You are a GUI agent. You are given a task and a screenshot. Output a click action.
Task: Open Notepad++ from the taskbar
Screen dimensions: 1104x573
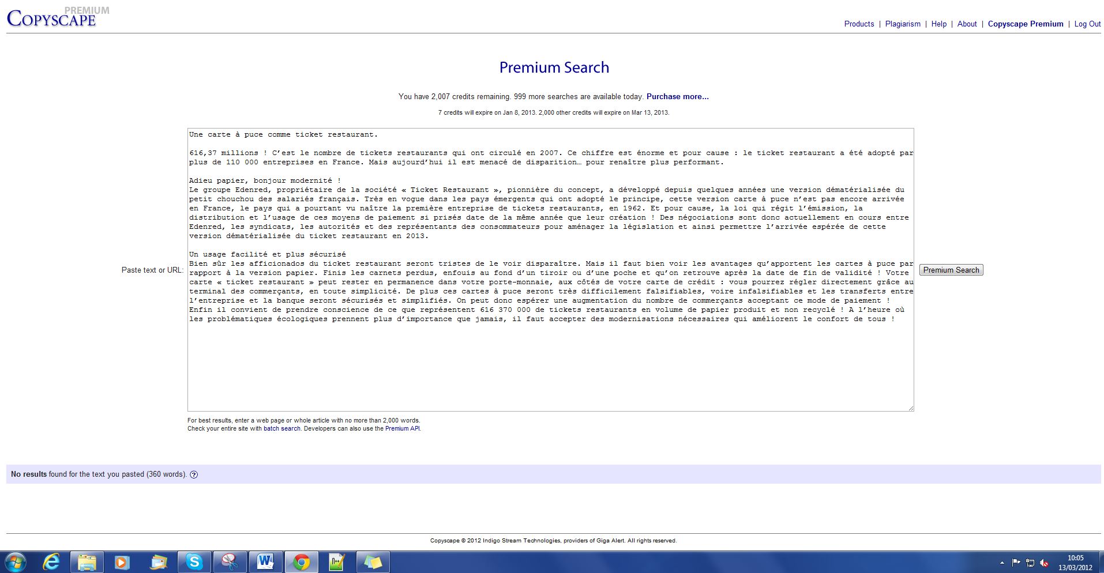(337, 561)
